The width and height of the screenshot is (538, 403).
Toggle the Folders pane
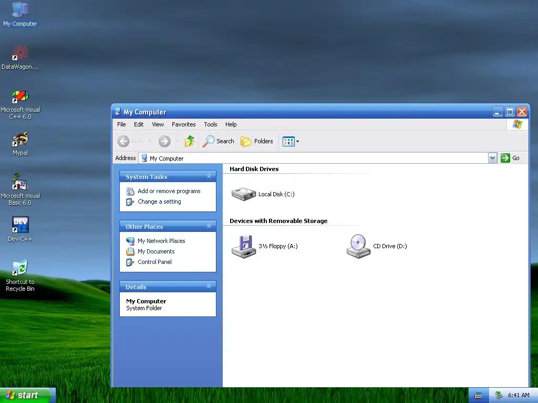click(256, 141)
